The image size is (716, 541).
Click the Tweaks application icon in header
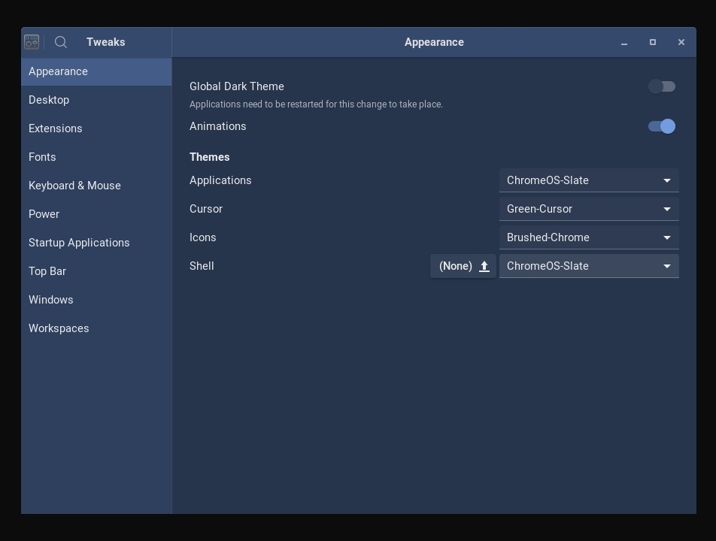click(x=32, y=42)
